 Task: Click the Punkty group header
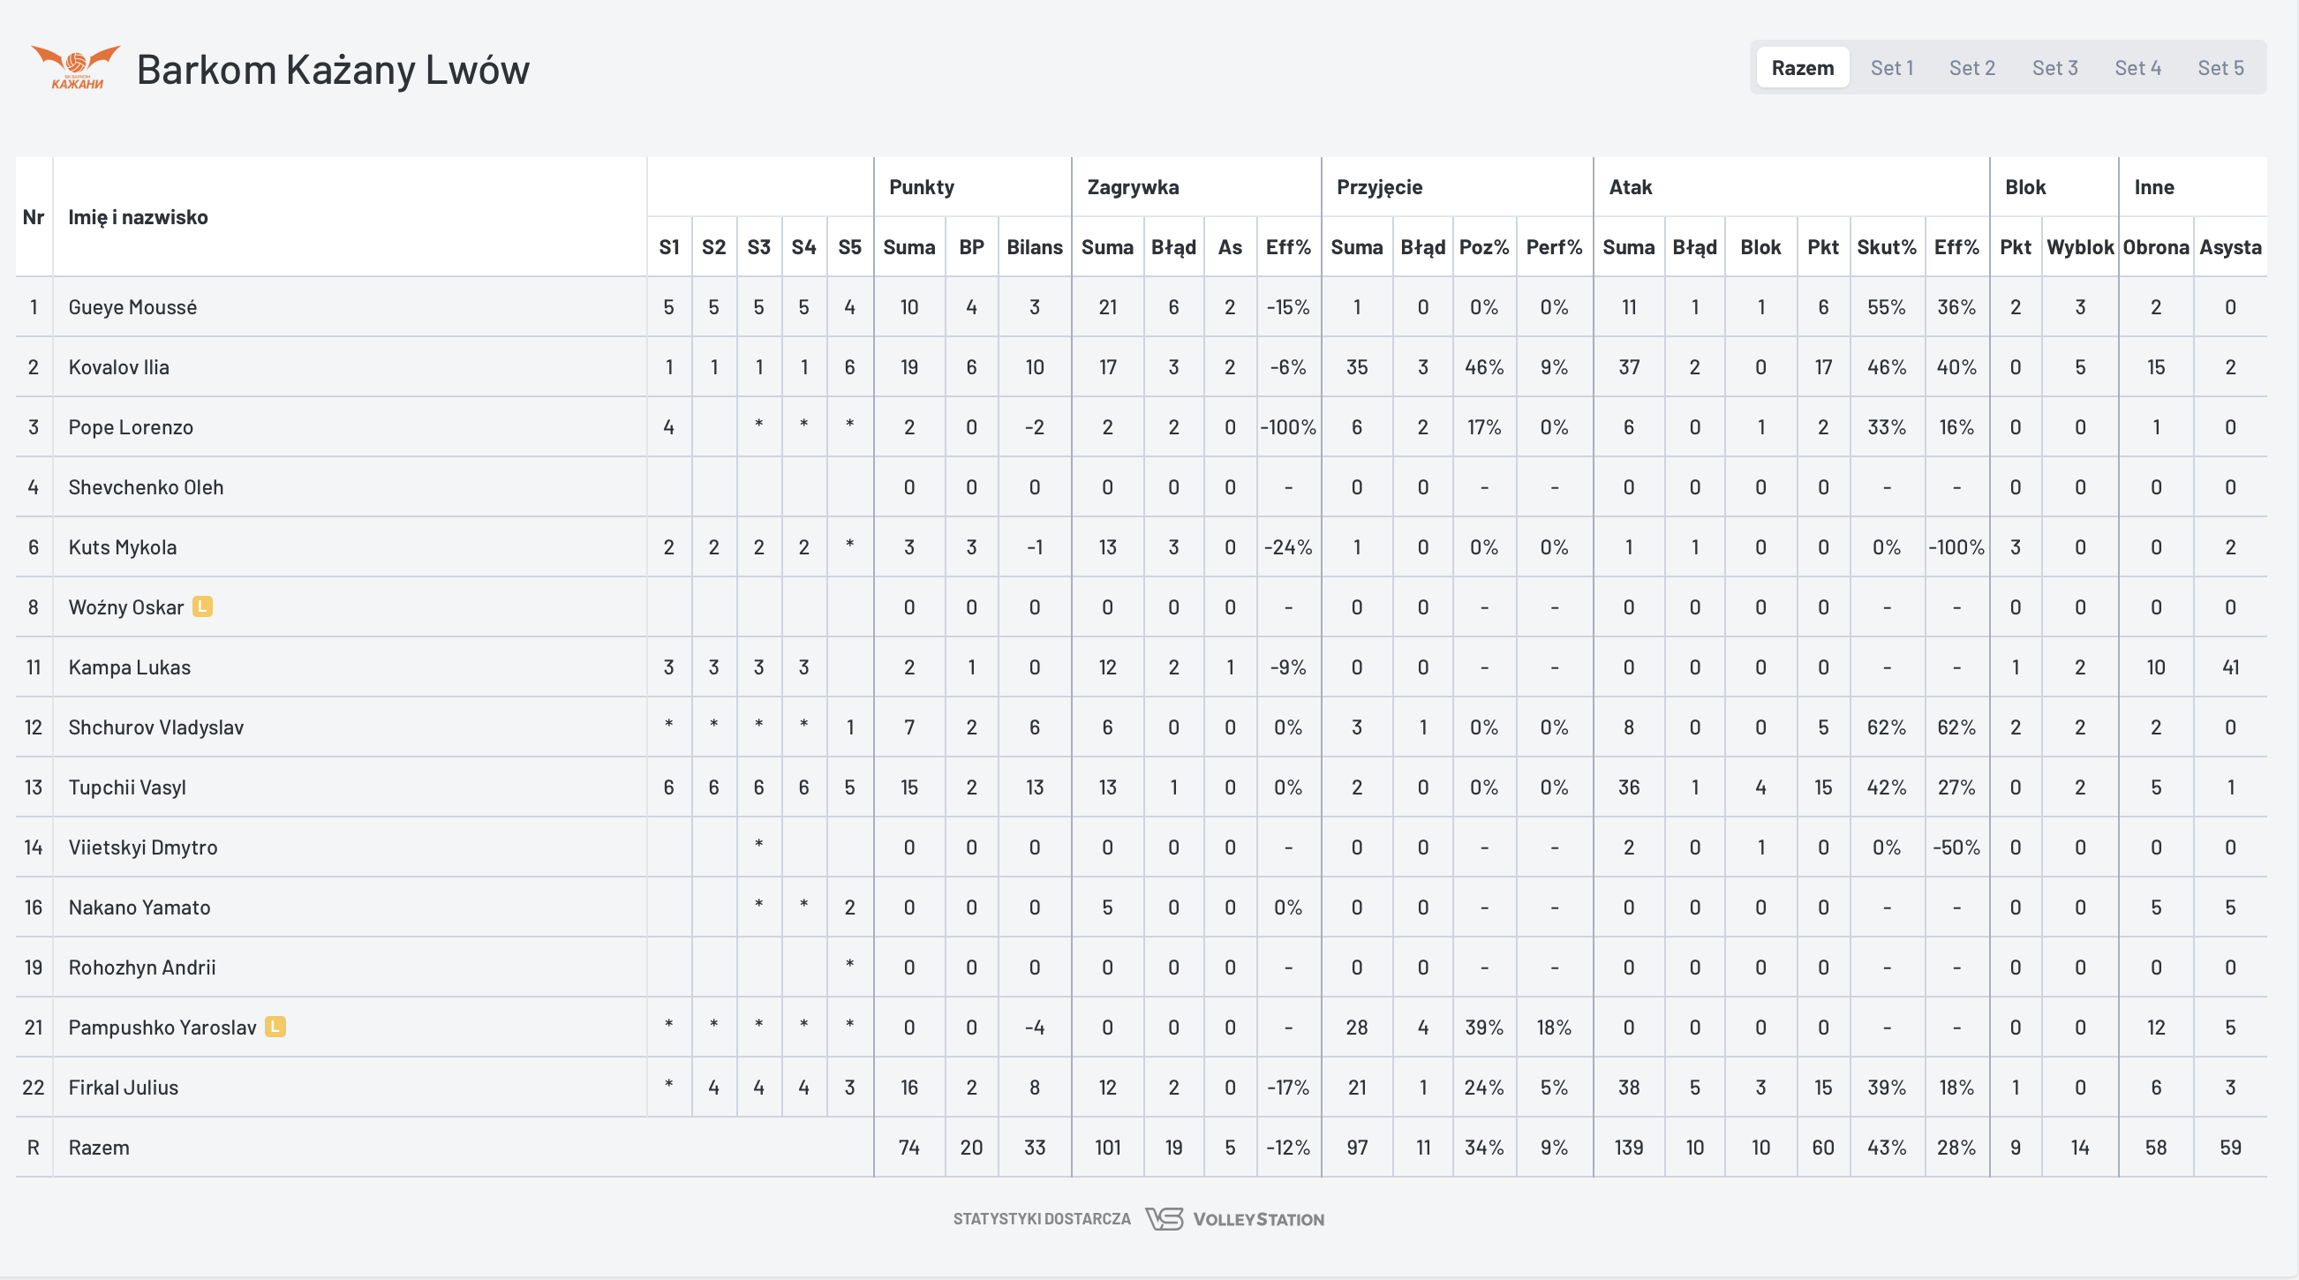pyautogui.click(x=921, y=187)
